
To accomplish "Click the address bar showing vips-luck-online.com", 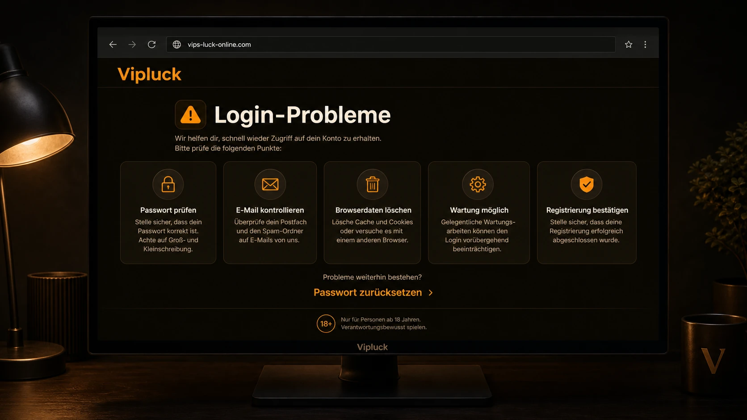I will pos(391,44).
